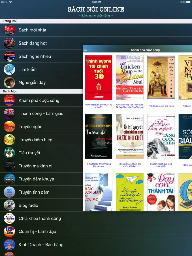Tap the 9:22 AM clock in status bar

(x=96, y=2)
